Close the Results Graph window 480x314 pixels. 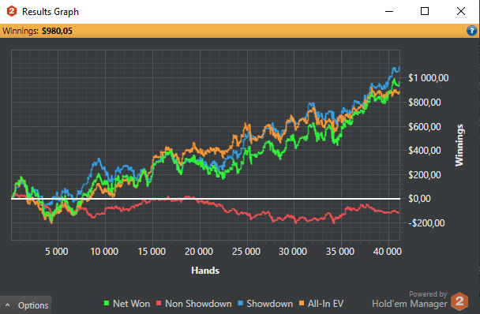[461, 11]
